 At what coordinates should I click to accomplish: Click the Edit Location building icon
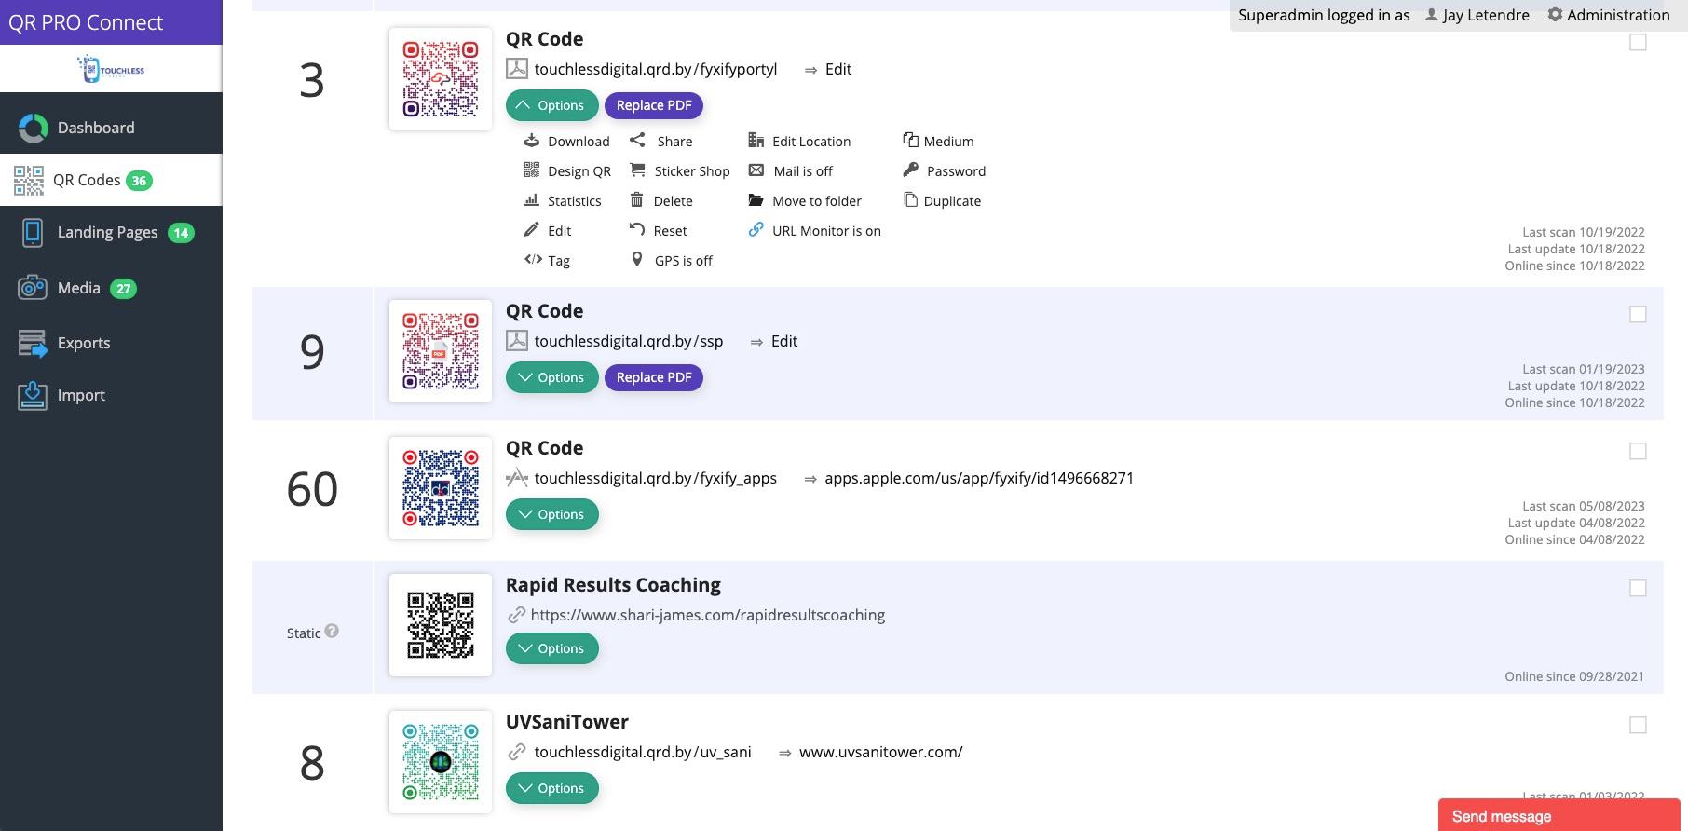pos(756,141)
